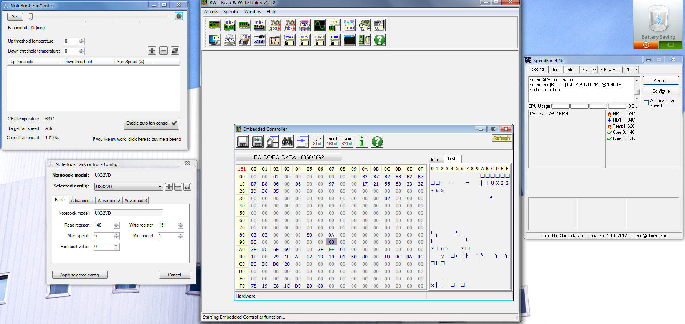Click the Set fan speed button

(x=15, y=17)
